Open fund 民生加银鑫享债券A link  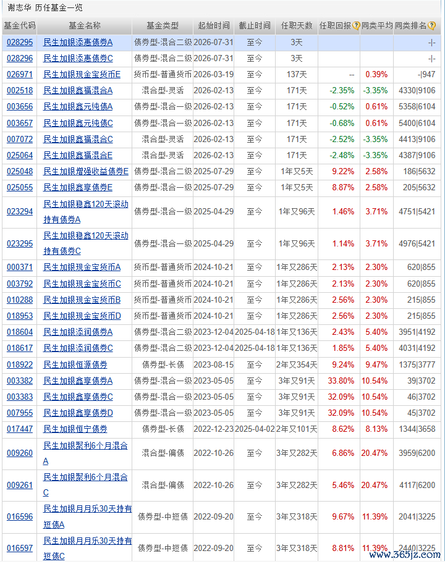pyautogui.click(x=78, y=381)
